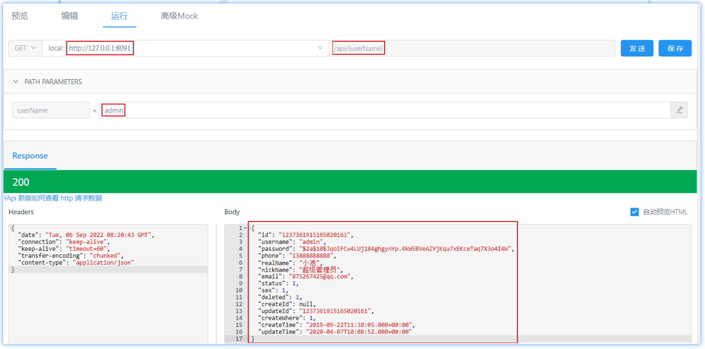Click the "phone": "13888888888" line

point(298,255)
